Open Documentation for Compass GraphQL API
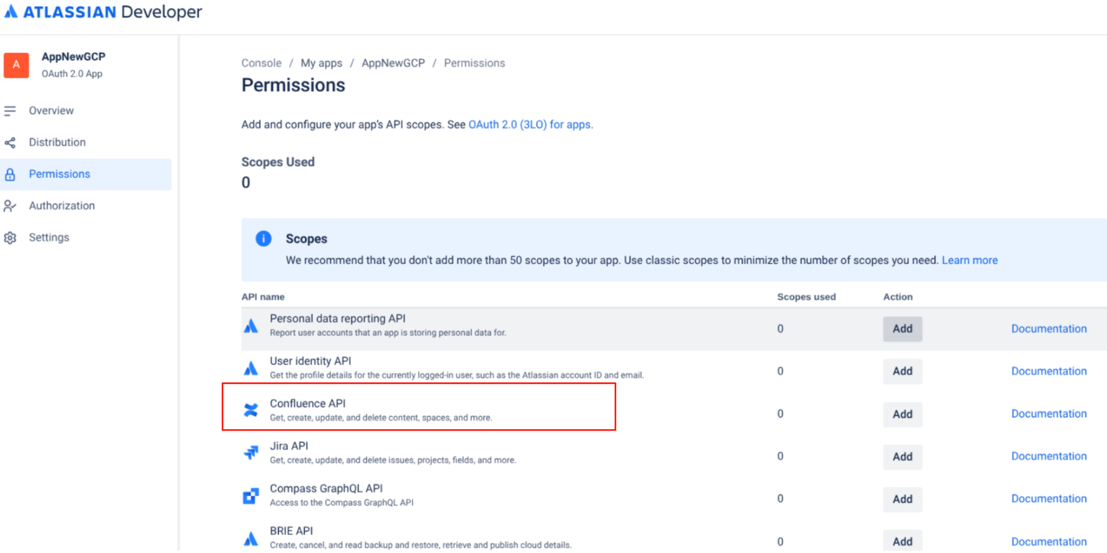 click(x=1049, y=499)
